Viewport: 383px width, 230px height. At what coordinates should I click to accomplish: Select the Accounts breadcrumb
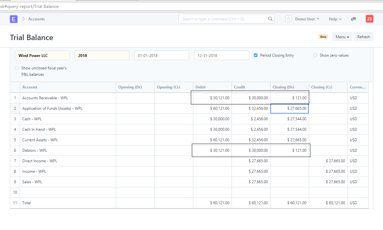tap(36, 19)
